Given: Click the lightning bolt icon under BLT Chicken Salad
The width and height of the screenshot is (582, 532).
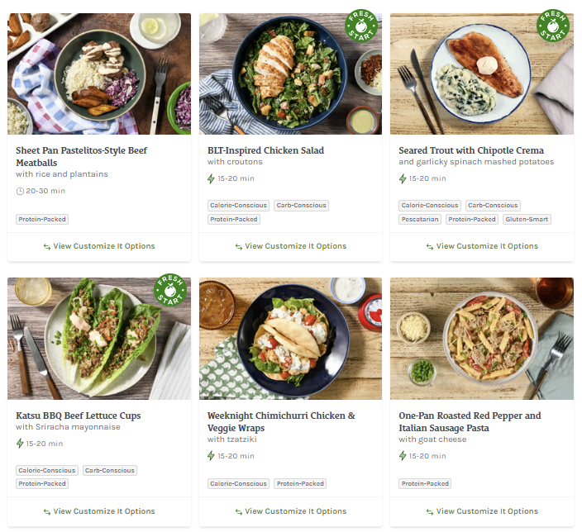Looking at the screenshot, I should tap(211, 178).
